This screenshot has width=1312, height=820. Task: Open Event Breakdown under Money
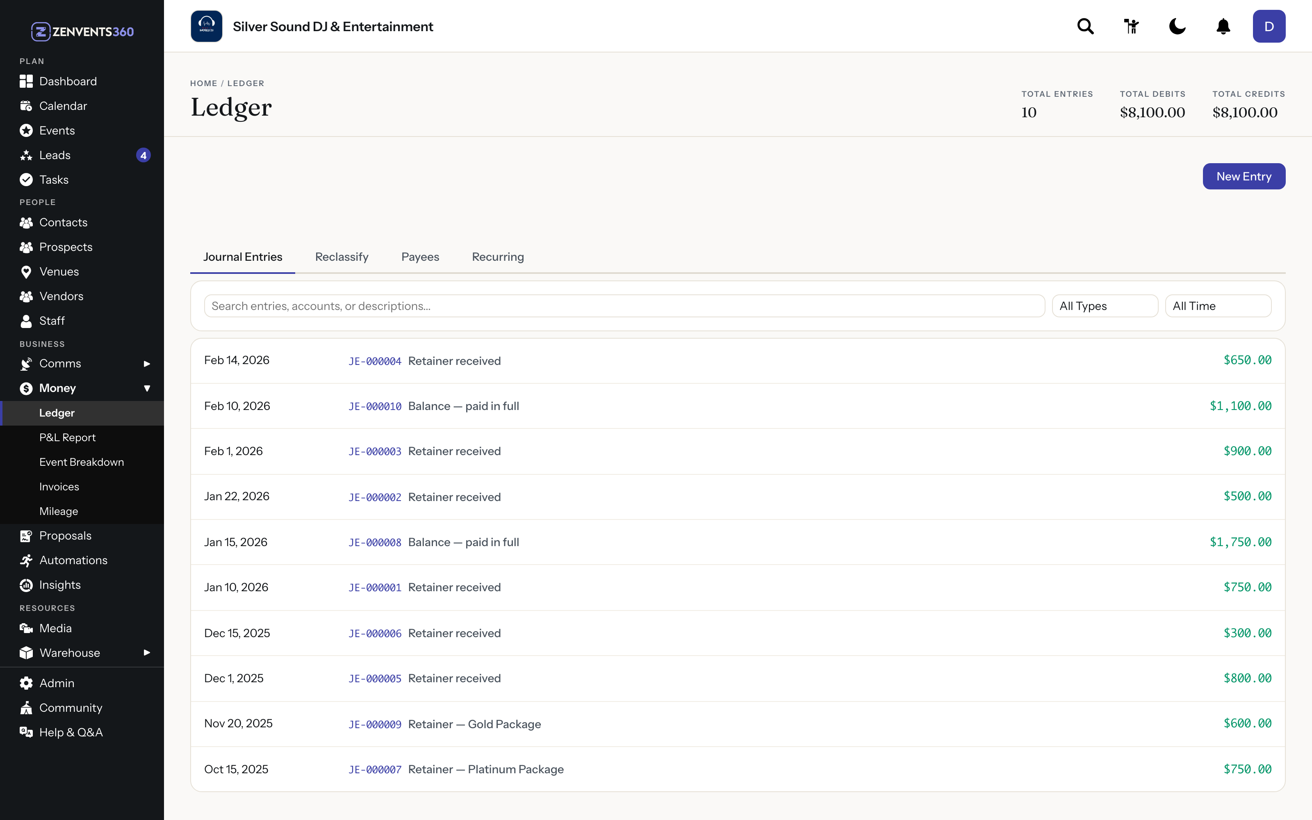[x=82, y=462]
